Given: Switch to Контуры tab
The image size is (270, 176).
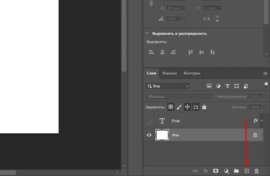Looking at the screenshot, I should (x=192, y=73).
